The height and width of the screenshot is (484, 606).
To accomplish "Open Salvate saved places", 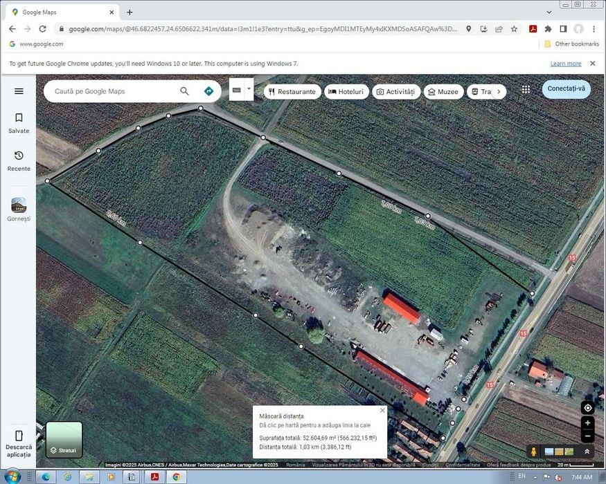I will point(19,123).
